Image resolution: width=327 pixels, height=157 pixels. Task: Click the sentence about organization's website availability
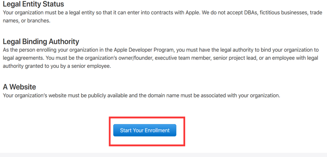pos(141,96)
